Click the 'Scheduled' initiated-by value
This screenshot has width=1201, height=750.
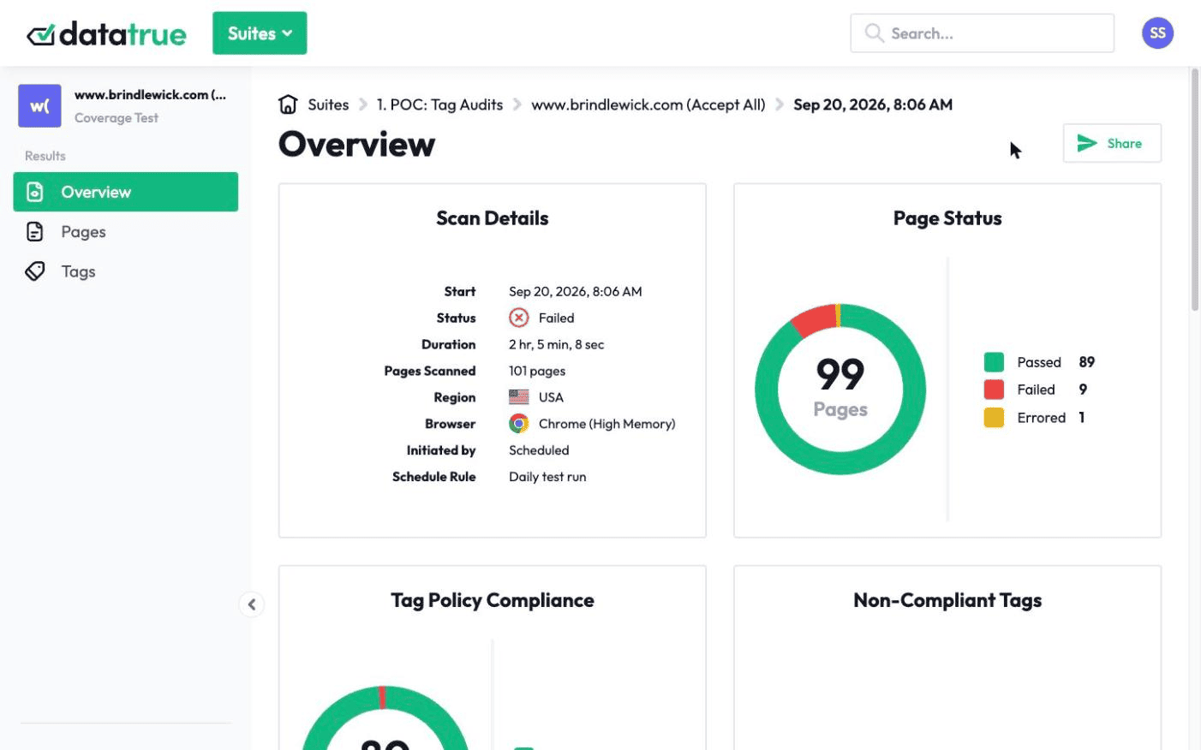[539, 450]
